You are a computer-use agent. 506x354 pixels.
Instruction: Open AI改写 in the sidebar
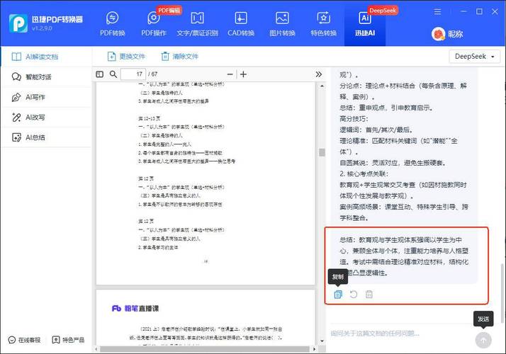(x=47, y=118)
